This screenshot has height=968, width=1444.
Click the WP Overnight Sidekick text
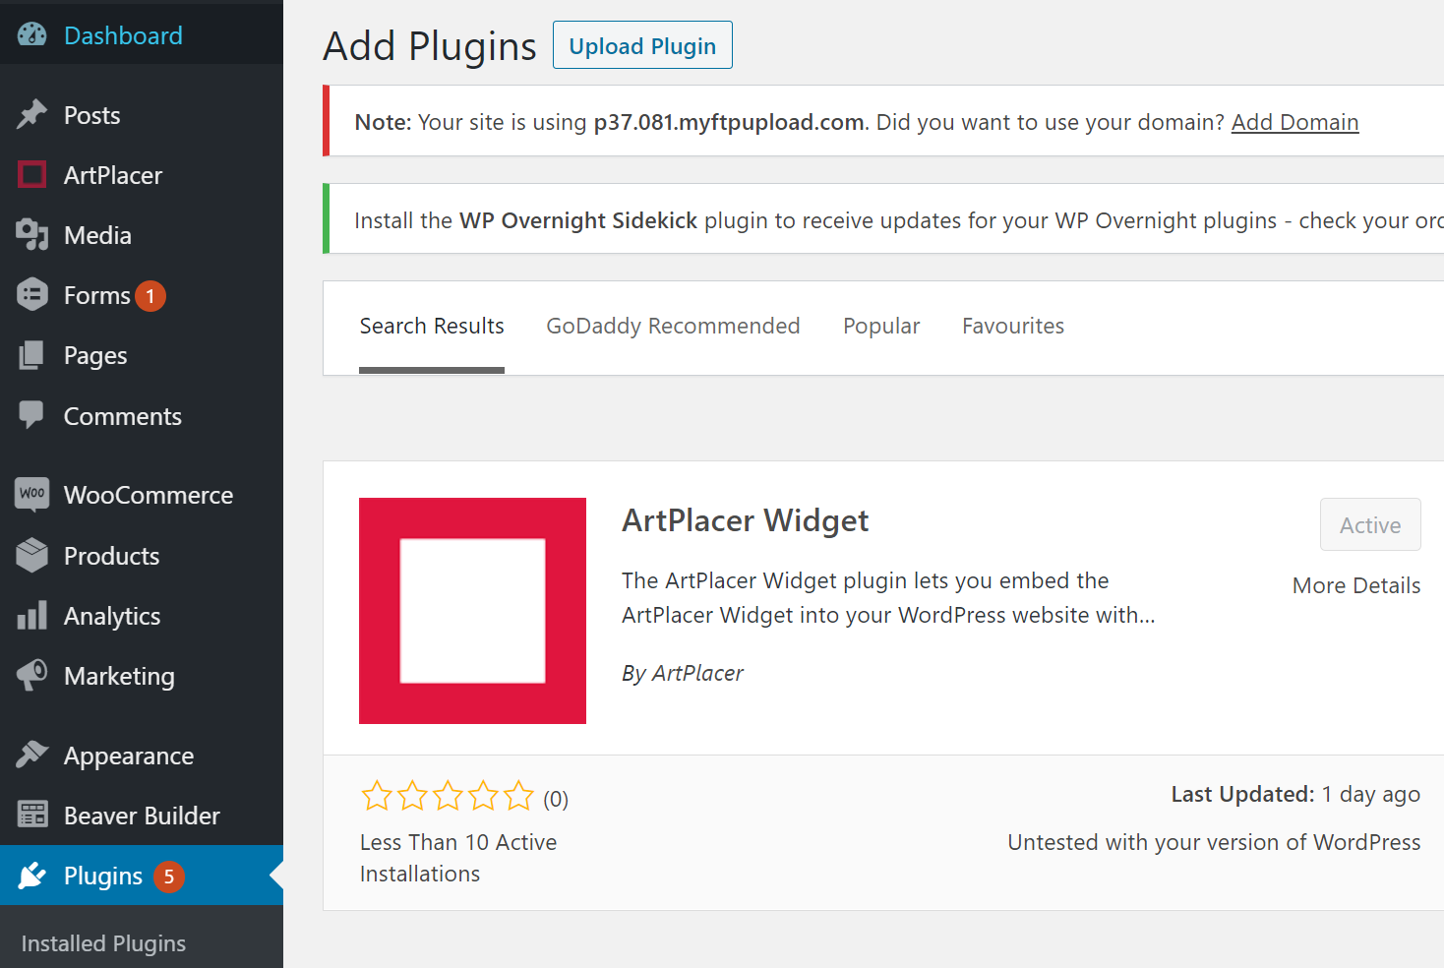tap(578, 220)
